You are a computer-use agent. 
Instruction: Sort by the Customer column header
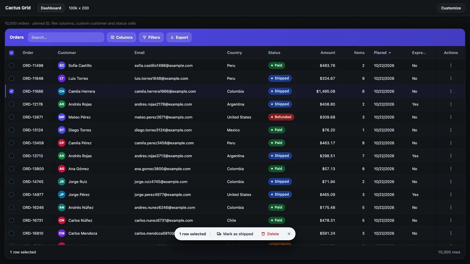[67, 53]
